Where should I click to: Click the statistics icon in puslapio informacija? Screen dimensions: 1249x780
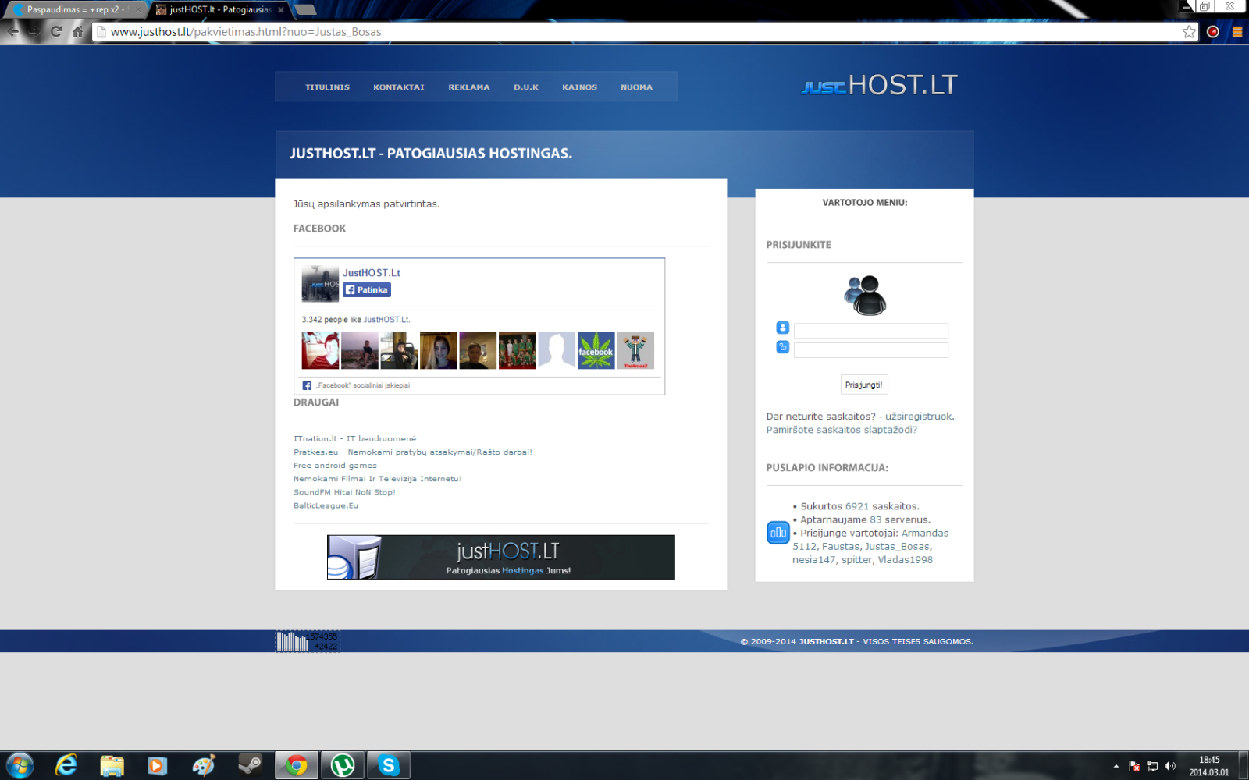[x=778, y=533]
